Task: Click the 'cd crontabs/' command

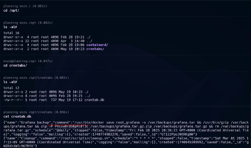Action: click(15, 65)
